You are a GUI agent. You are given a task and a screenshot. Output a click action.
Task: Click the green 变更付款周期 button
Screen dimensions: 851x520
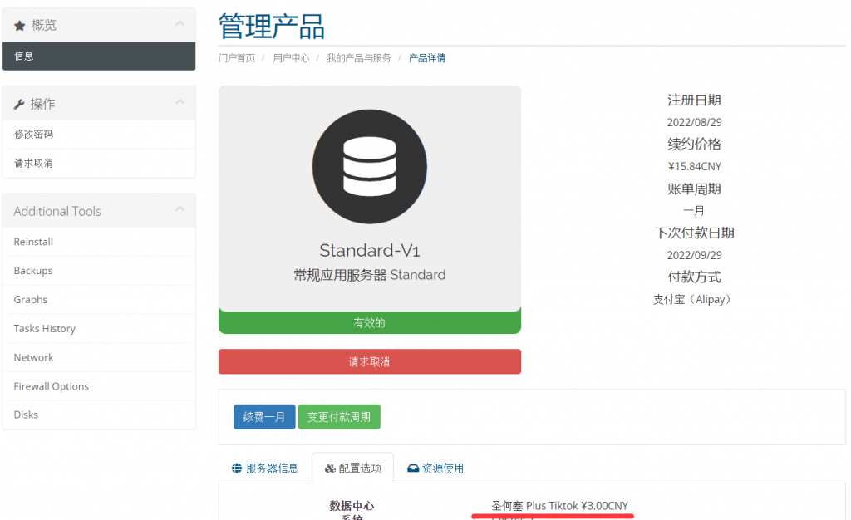coord(339,417)
